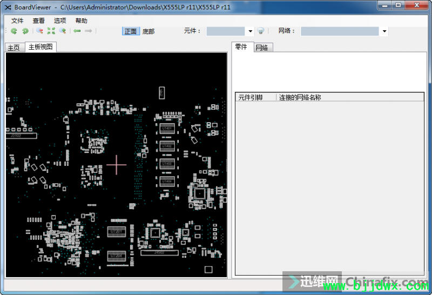The width and height of the screenshot is (432, 295).
Task: Open the 查看 menu
Action: (x=38, y=21)
